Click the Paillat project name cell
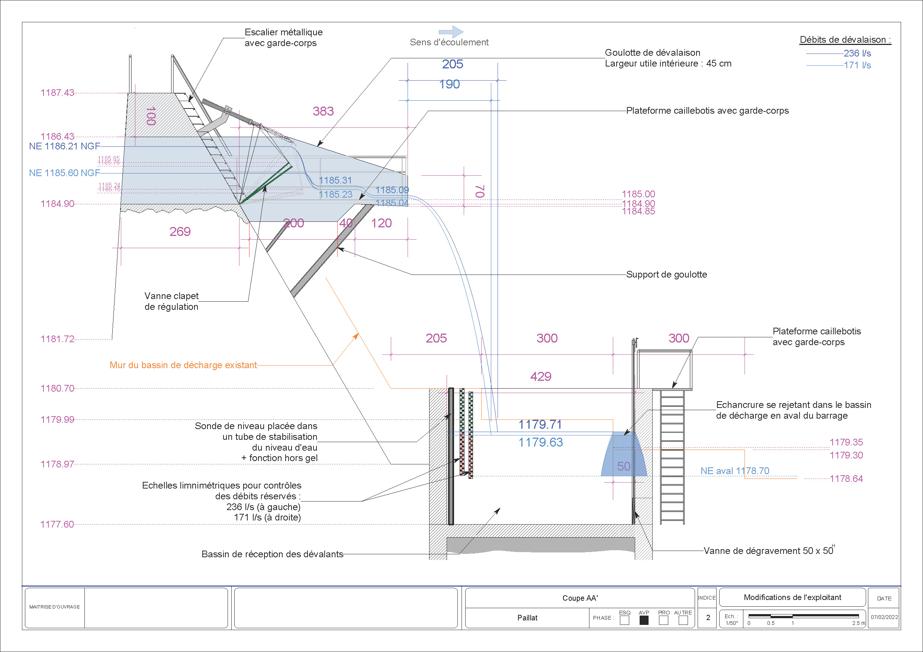This screenshot has width=923, height=652. [527, 618]
